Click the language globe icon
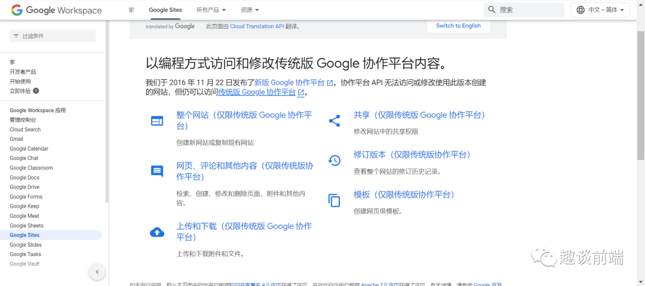 tap(581, 10)
